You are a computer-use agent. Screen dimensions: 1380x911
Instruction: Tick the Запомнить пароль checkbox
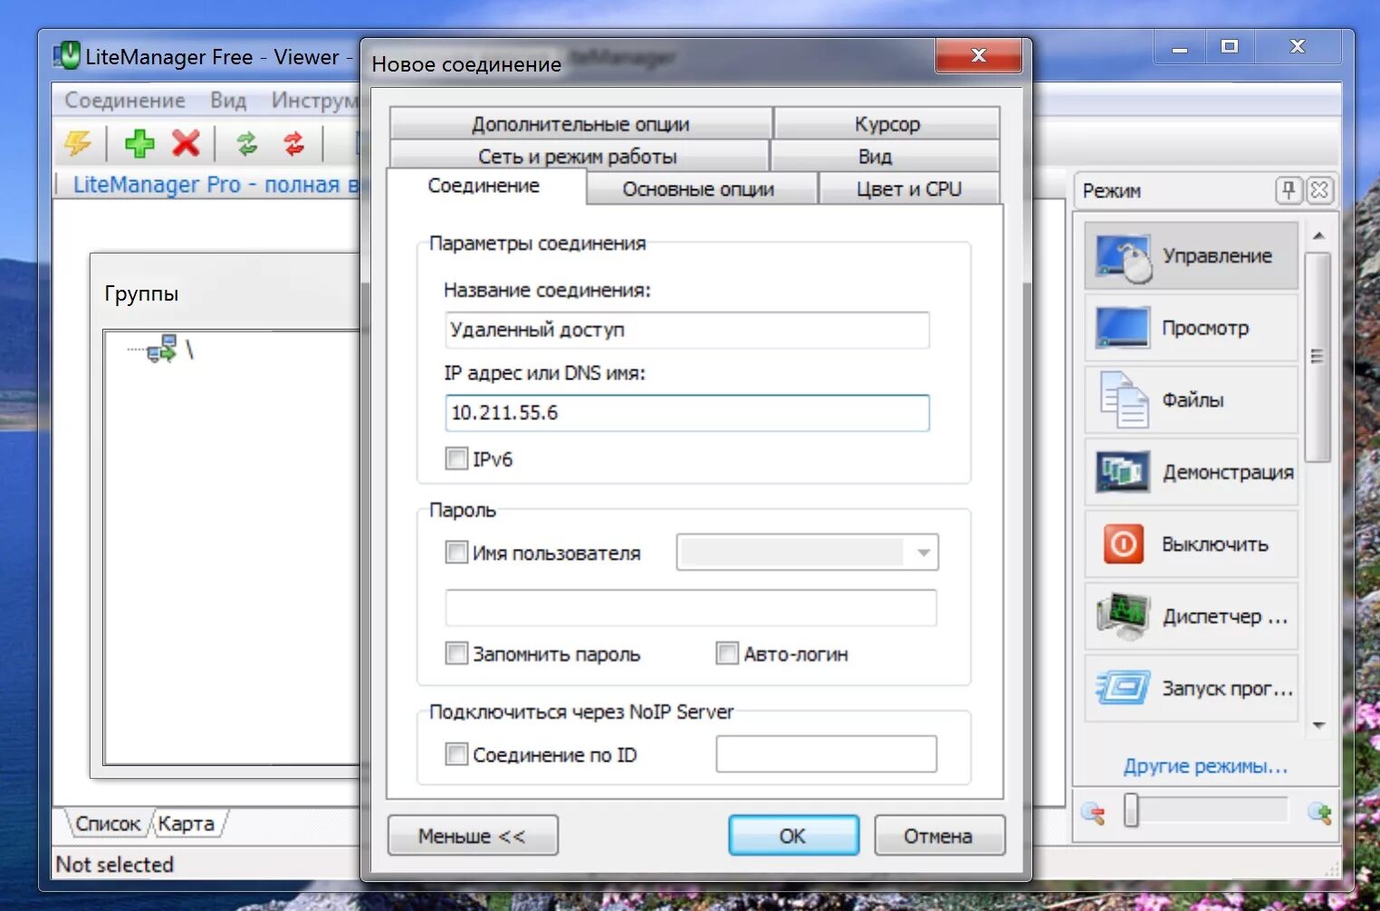(456, 654)
